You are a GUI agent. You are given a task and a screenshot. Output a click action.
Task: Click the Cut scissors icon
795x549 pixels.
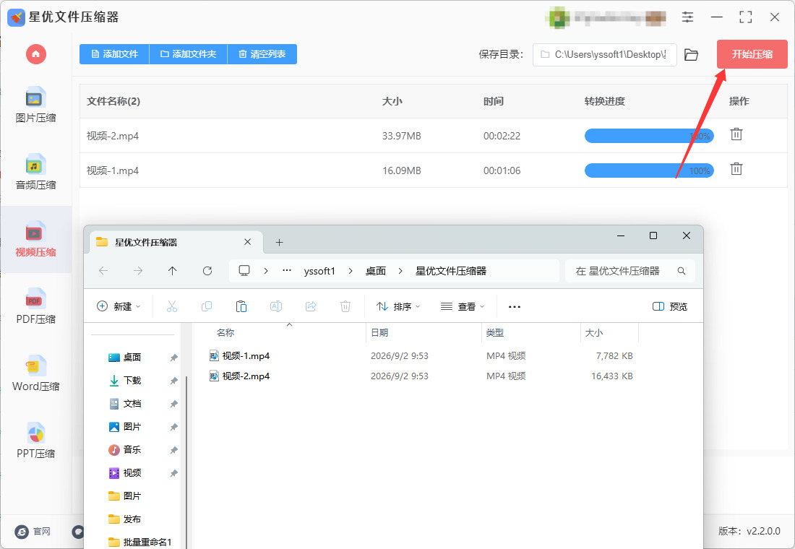pos(172,306)
